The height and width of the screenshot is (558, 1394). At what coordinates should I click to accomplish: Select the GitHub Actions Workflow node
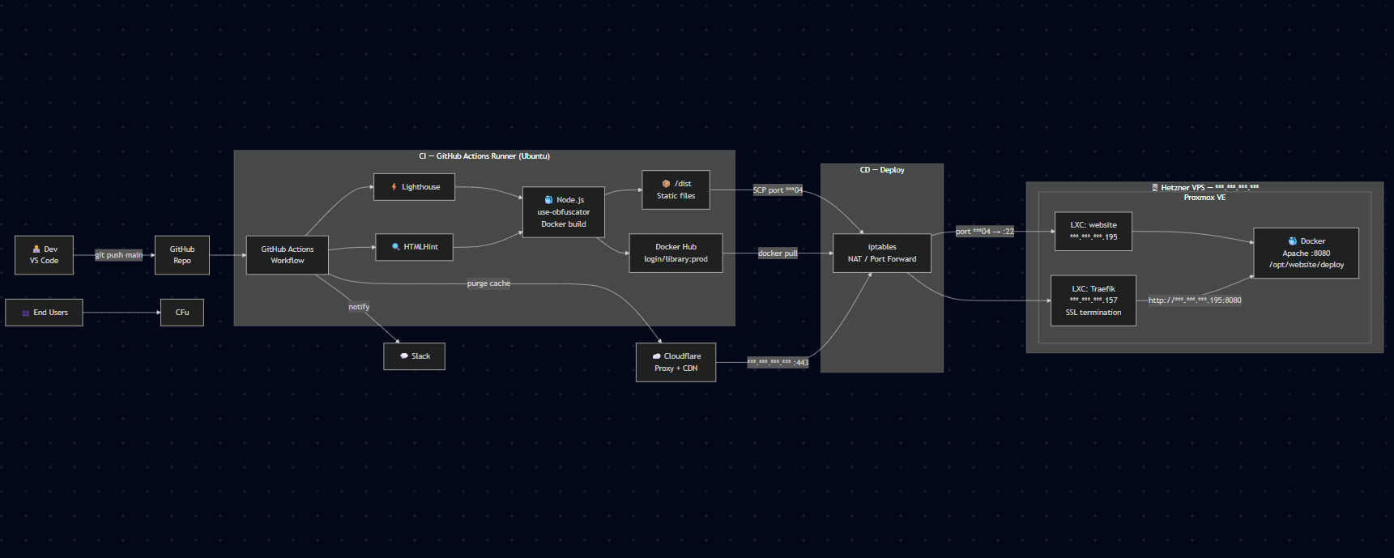click(x=288, y=255)
